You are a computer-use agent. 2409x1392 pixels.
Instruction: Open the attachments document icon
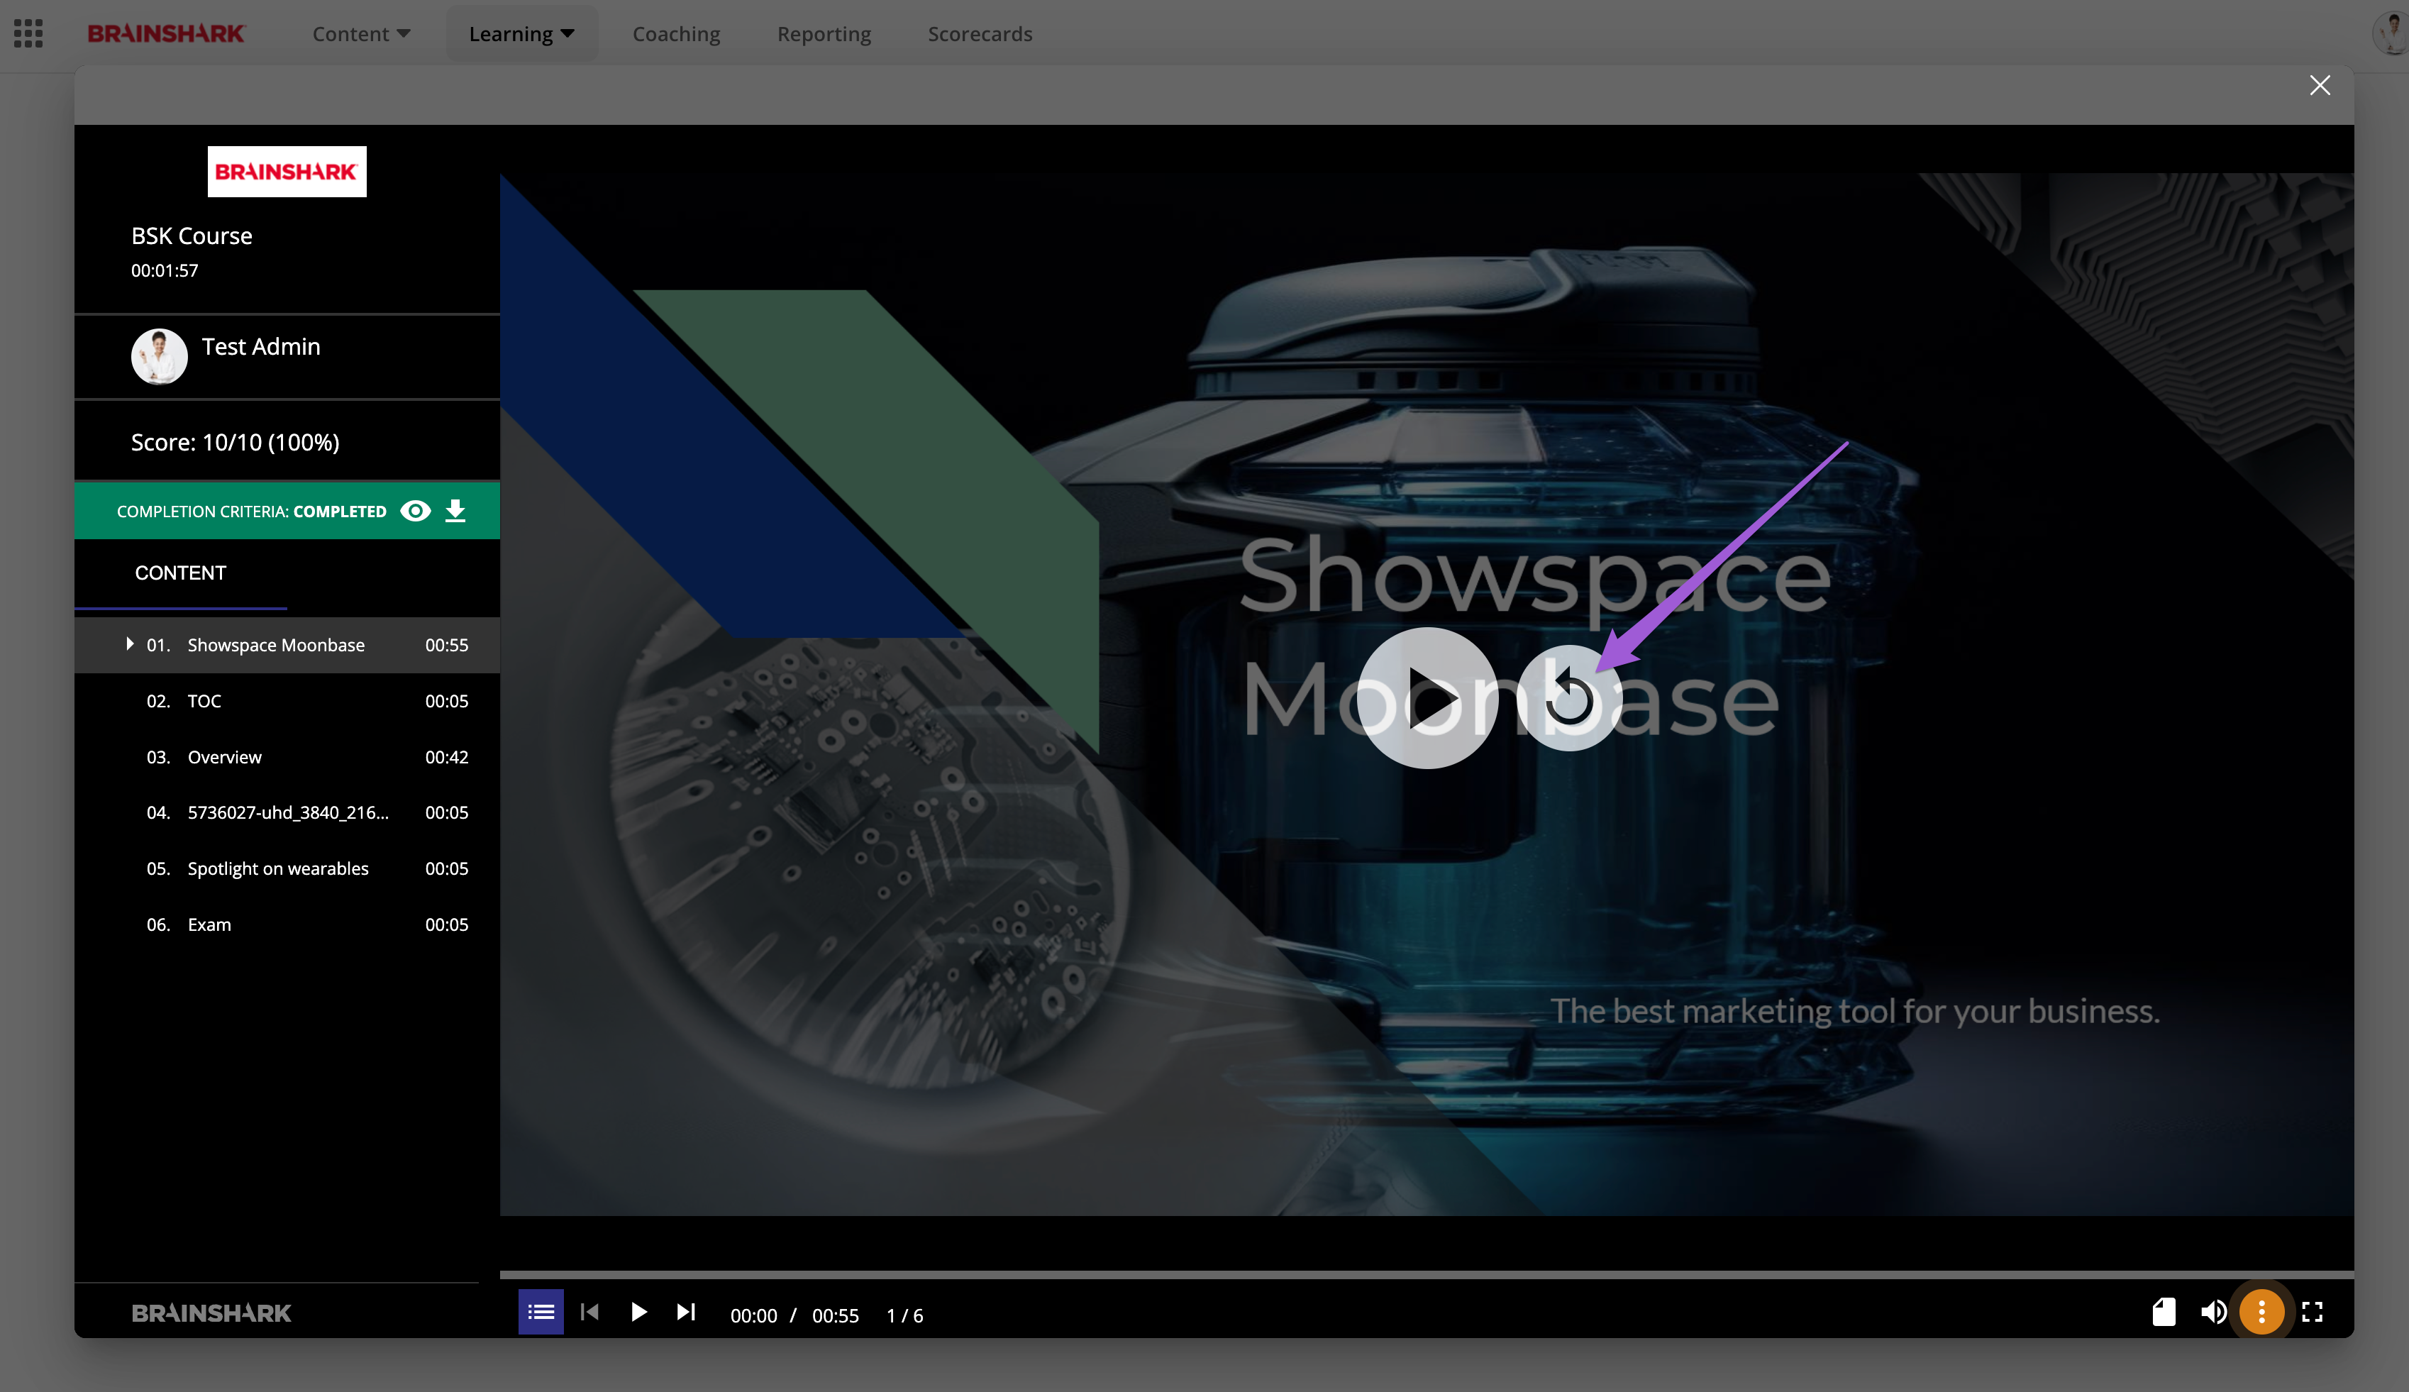(2164, 1312)
